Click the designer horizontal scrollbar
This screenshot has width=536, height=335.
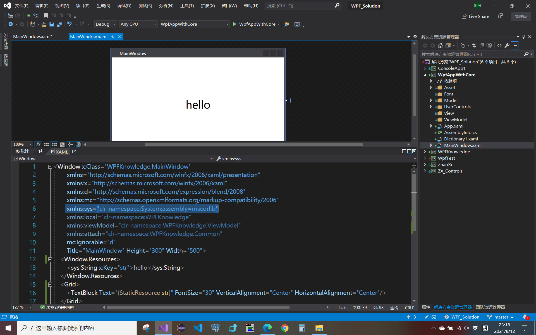click(x=254, y=144)
